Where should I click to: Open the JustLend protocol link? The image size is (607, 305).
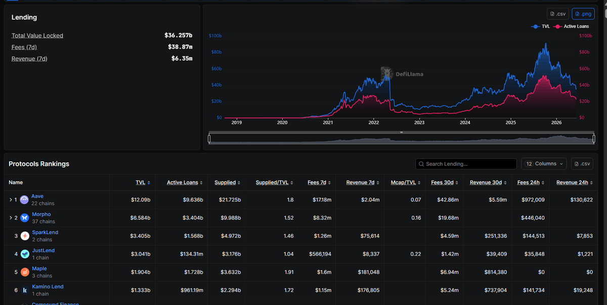pos(43,250)
